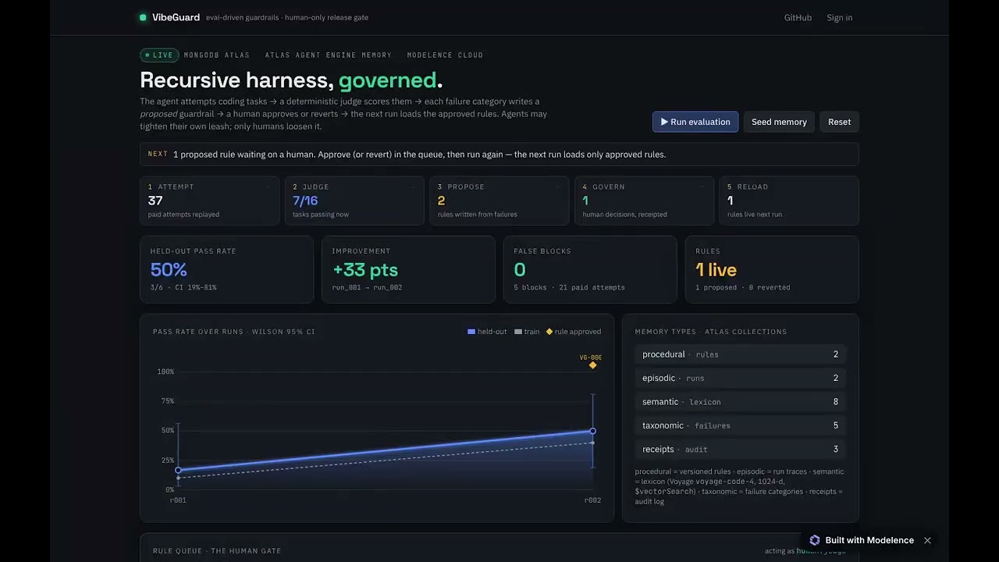Click the ATLAS AGENT ENGINE MEMORY label
The height and width of the screenshot is (562, 999).
point(329,55)
